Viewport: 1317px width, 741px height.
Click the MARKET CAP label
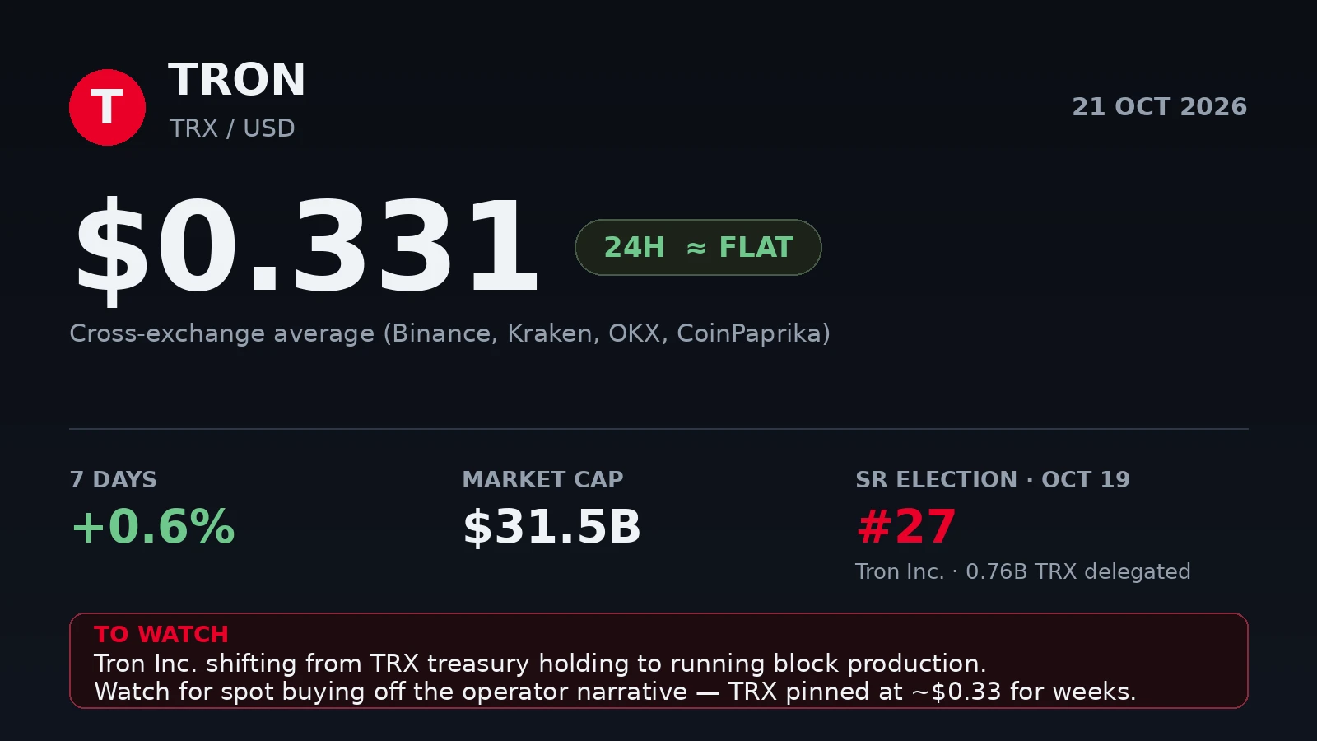pyautogui.click(x=542, y=479)
